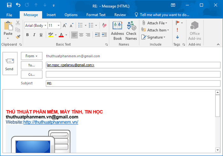Screen dimensions: 223x156
Task: Open the Customize Quick Access Toolbar arrow
Action: (x=54, y=5)
